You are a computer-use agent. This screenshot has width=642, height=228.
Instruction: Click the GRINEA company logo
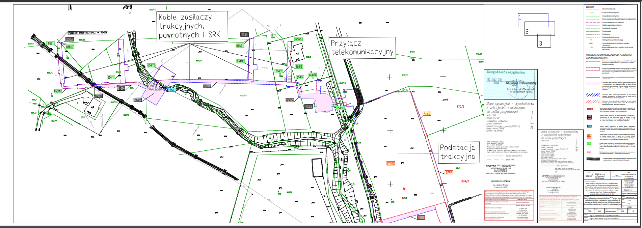point(589,176)
